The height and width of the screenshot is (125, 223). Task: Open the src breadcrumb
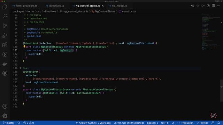tap(39, 11)
